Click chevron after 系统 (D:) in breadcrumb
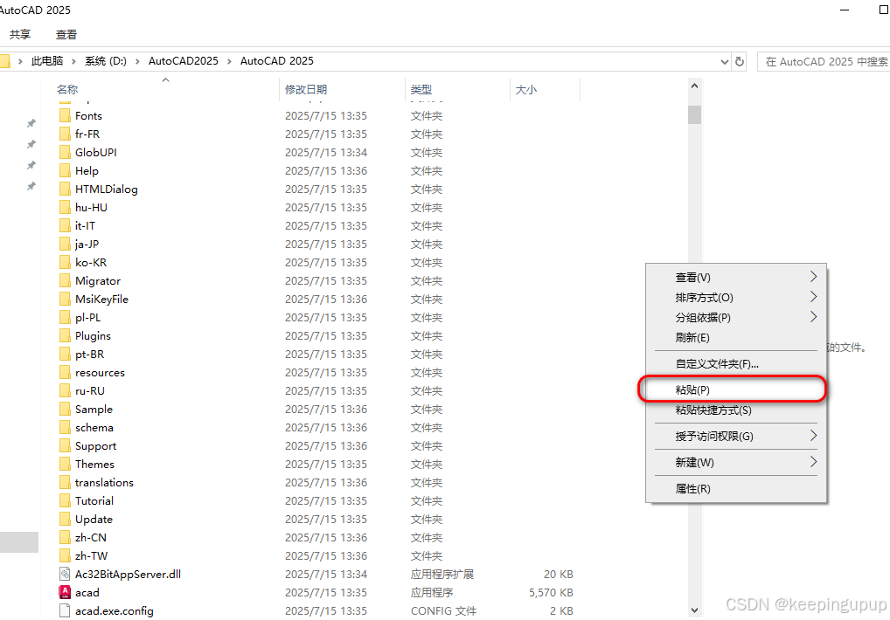The image size is (890, 620). click(137, 61)
